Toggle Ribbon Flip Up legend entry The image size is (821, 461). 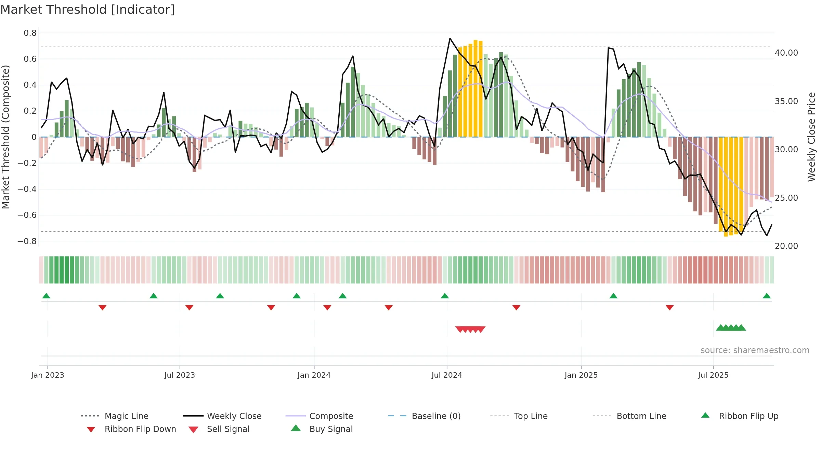pyautogui.click(x=740, y=416)
